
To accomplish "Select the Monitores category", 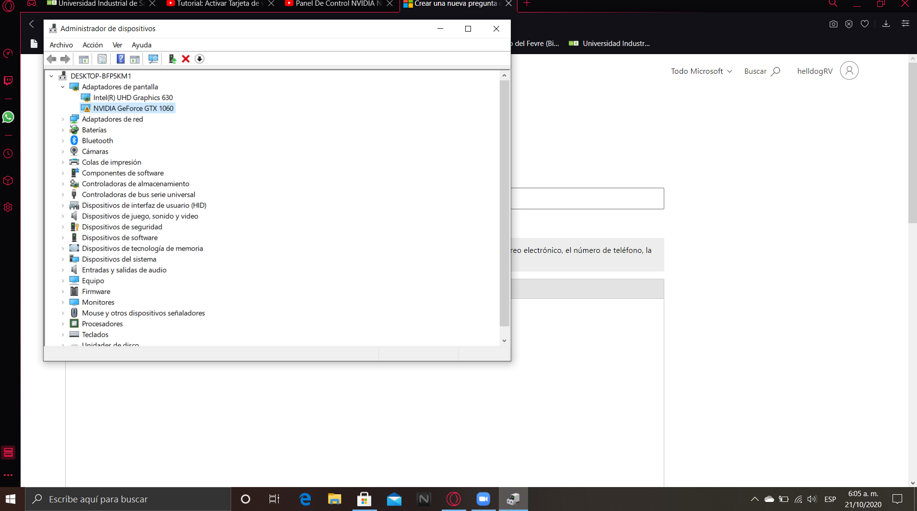I will [x=98, y=302].
